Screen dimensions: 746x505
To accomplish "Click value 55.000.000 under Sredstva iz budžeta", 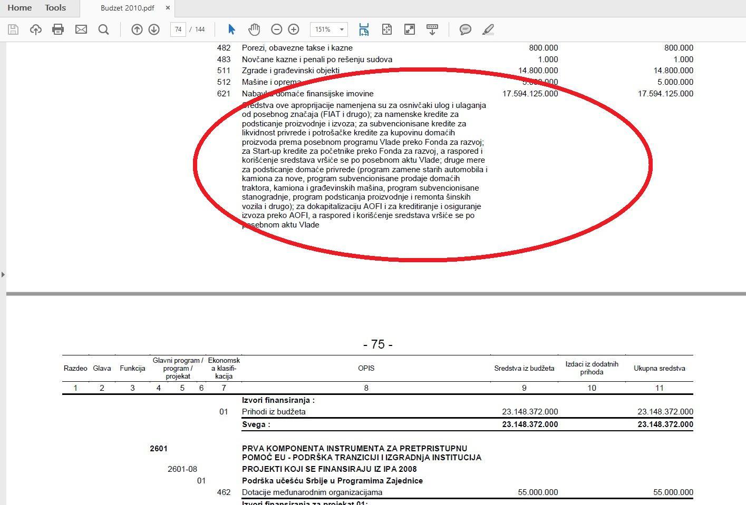I will (538, 492).
